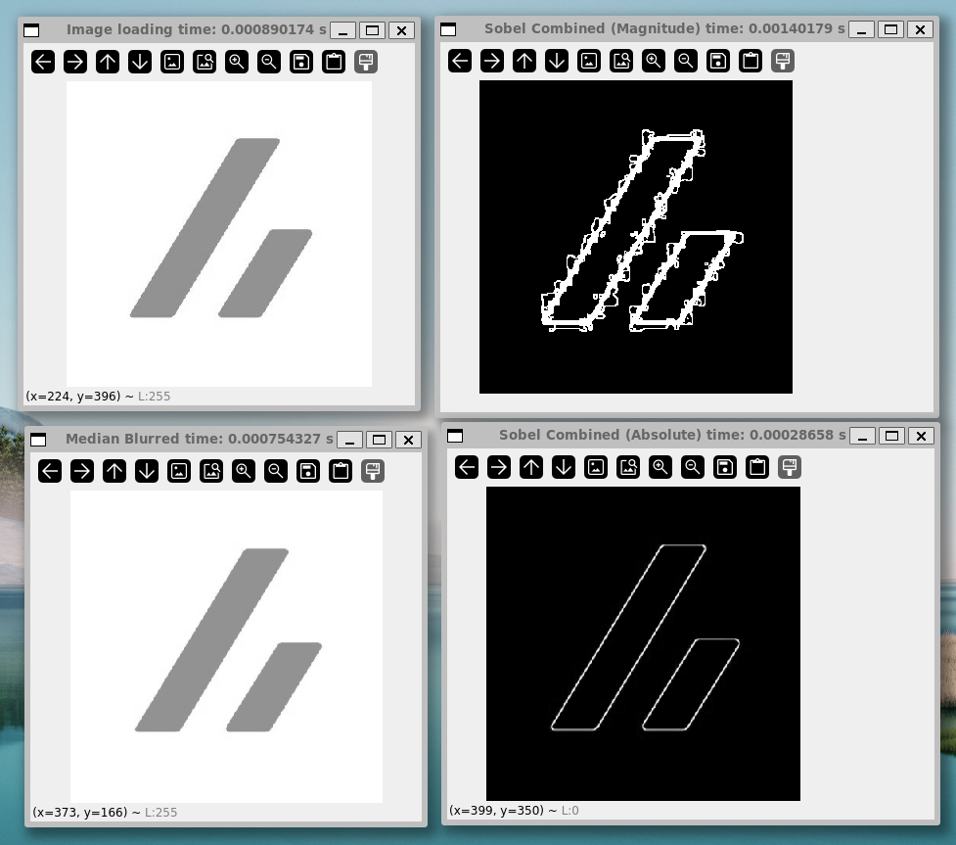Save image from Image loading time window
956x845 pixels.
[301, 62]
